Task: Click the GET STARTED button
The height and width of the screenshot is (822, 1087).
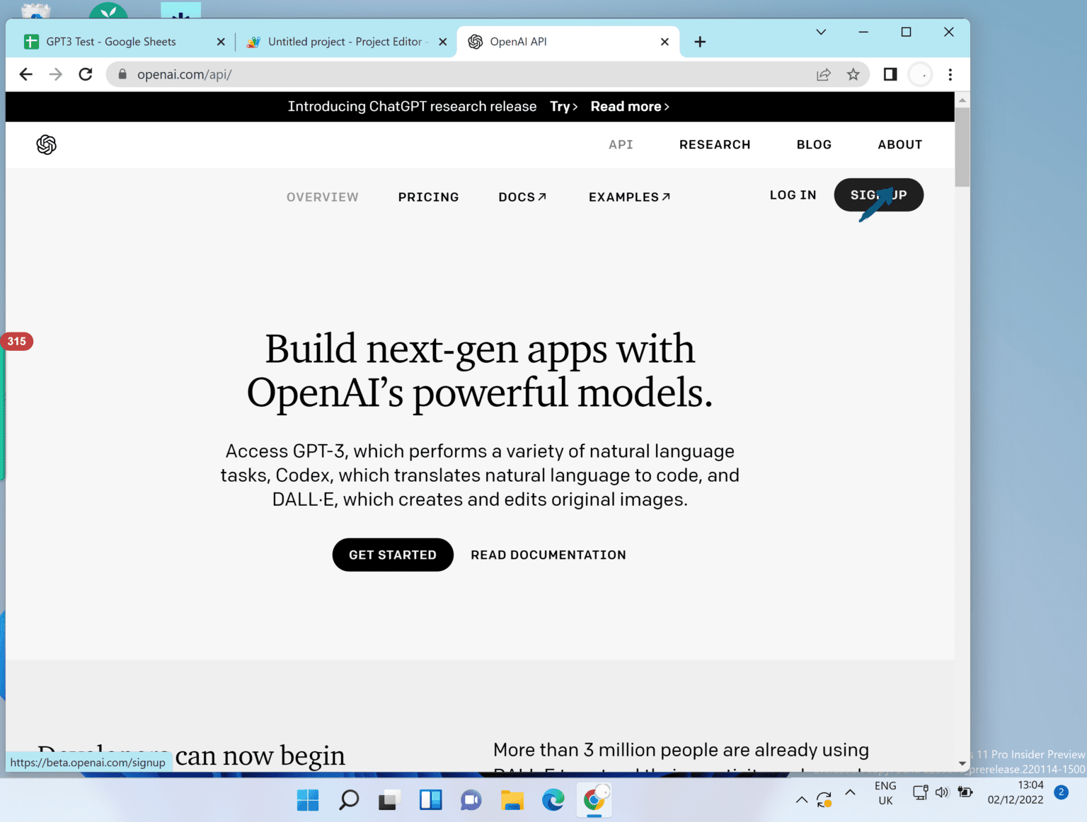Action: 393,555
